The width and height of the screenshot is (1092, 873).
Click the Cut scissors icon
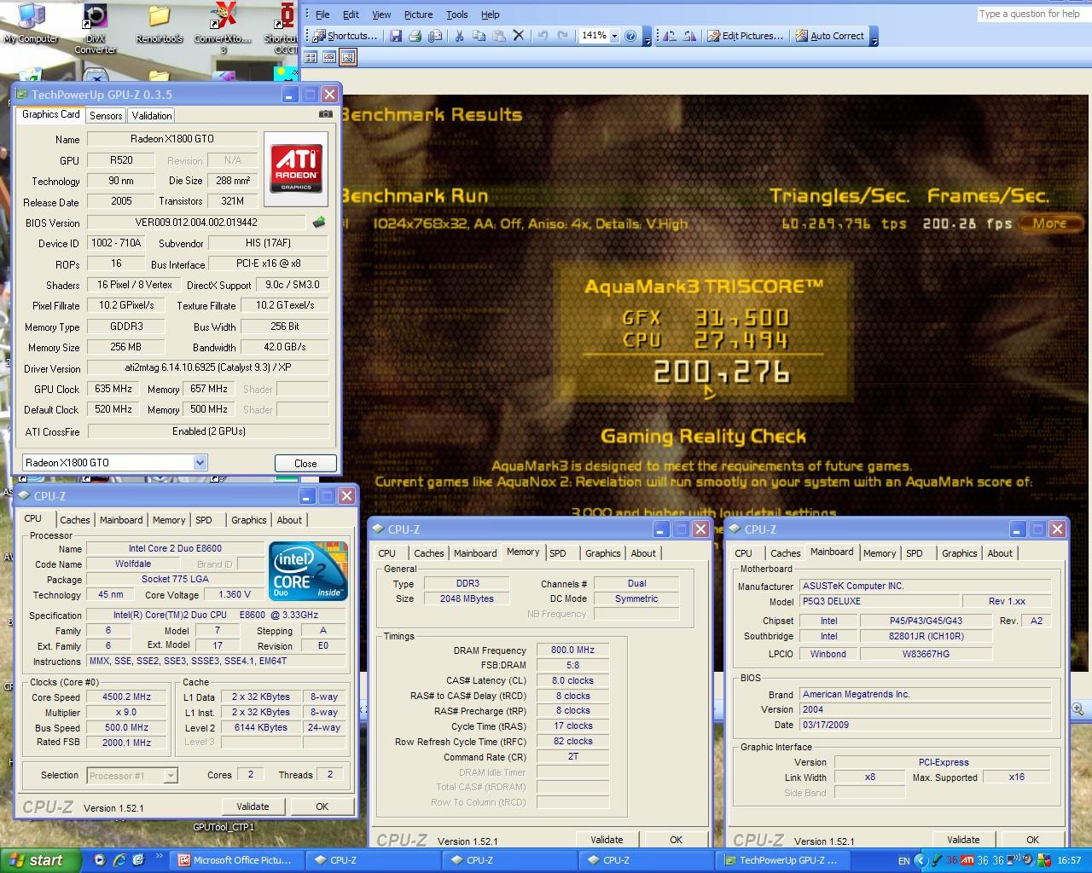[x=459, y=36]
